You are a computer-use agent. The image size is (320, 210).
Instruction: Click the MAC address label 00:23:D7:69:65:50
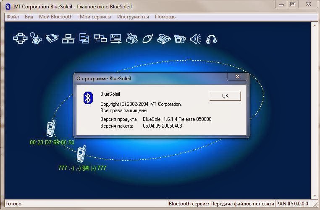52,142
